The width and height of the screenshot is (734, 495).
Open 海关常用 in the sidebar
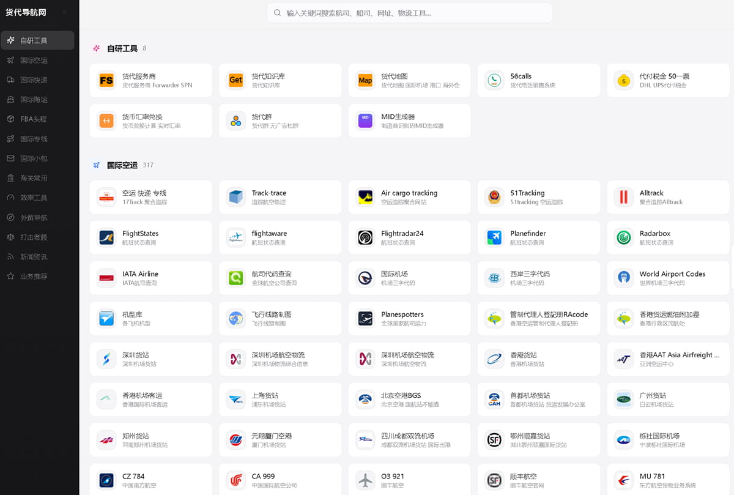coord(37,178)
